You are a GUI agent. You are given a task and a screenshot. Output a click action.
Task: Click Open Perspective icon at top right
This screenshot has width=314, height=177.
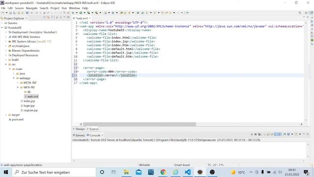pyautogui.click(x=306, y=13)
